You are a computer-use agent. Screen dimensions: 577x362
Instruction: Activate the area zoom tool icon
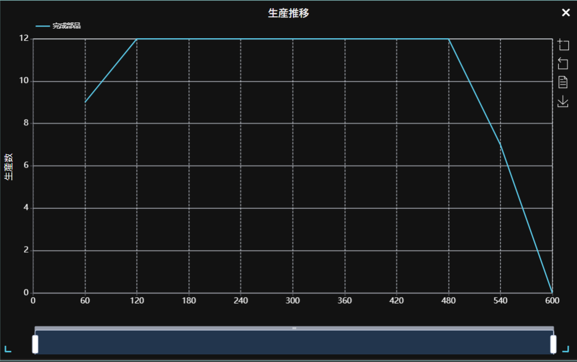click(x=563, y=45)
